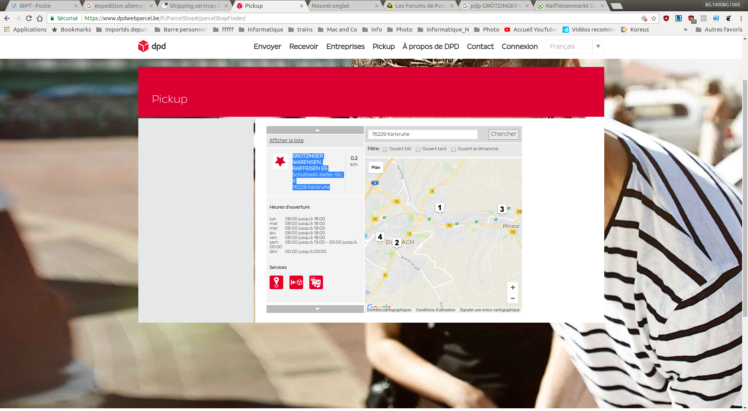Select map marker number 2
Screen dimensions: 748x411
[x=397, y=243]
